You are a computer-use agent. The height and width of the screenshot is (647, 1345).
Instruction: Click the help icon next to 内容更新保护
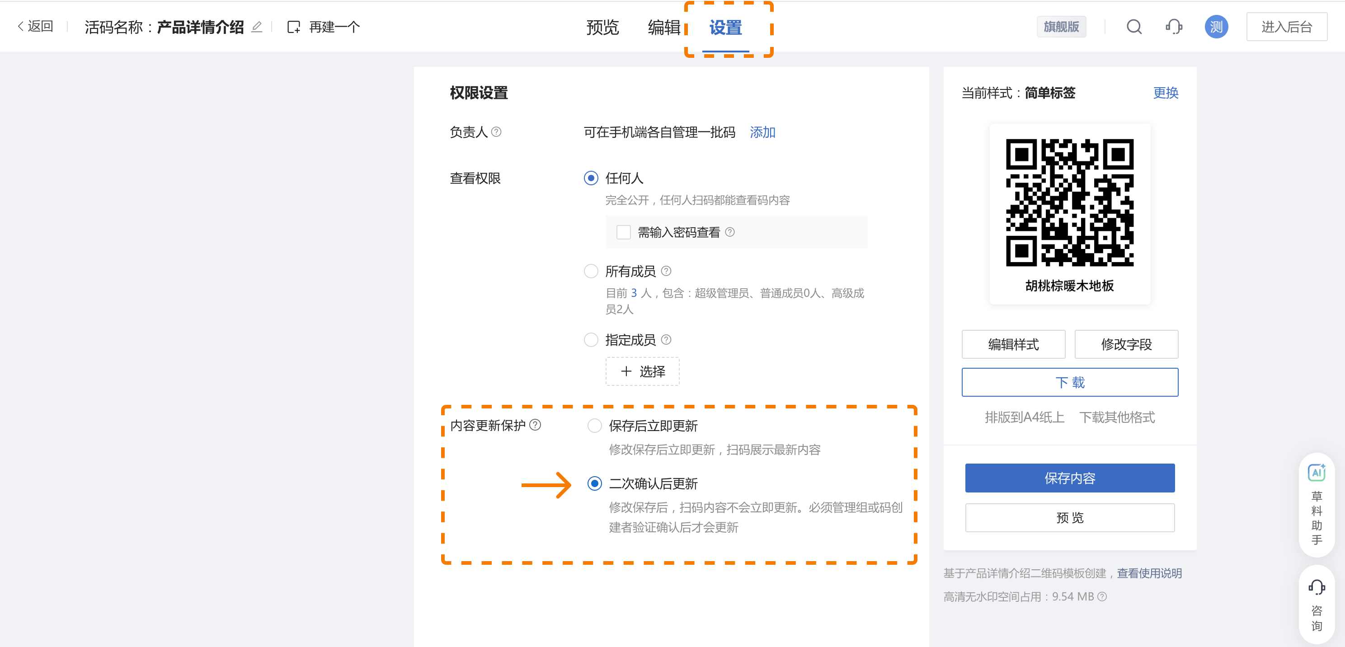point(535,425)
